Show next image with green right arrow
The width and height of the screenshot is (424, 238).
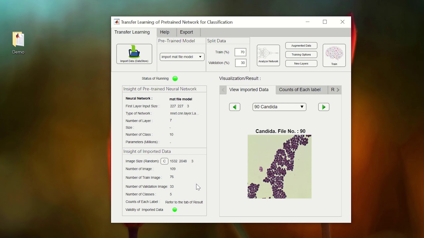tap(324, 107)
